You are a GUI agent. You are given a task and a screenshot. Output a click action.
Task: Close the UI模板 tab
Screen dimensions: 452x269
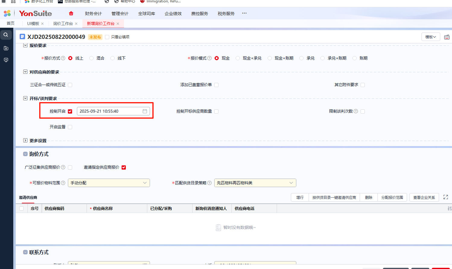point(43,24)
